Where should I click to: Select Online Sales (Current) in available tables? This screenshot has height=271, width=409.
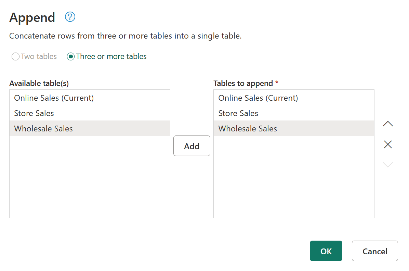[x=54, y=98]
